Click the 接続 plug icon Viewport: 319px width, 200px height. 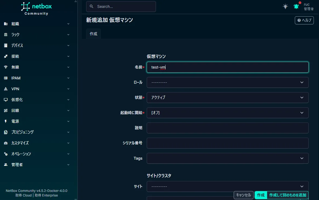click(x=6, y=56)
